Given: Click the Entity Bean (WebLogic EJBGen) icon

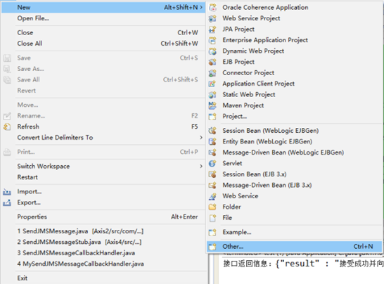Looking at the screenshot, I should coord(212,142).
